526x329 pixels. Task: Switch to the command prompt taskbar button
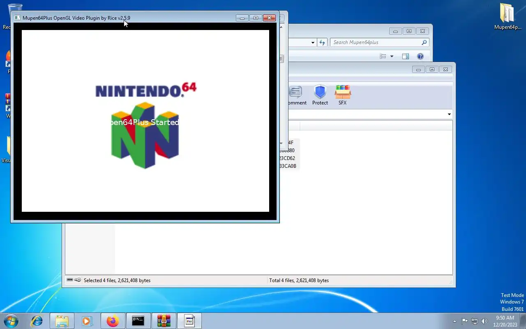coord(138,321)
